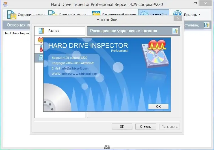
Task: Click OK in the About splash
Action: [x=158, y=107]
